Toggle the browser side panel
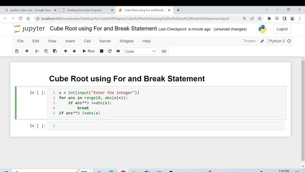Viewport: 305px width, 172px height. click(x=285, y=19)
